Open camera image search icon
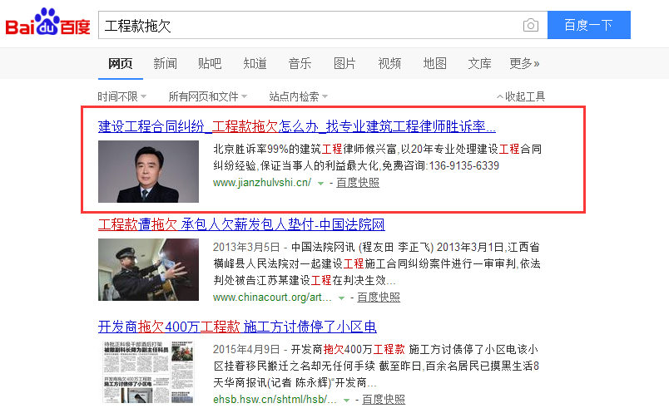Screen dimensions: 669x418 coord(530,25)
